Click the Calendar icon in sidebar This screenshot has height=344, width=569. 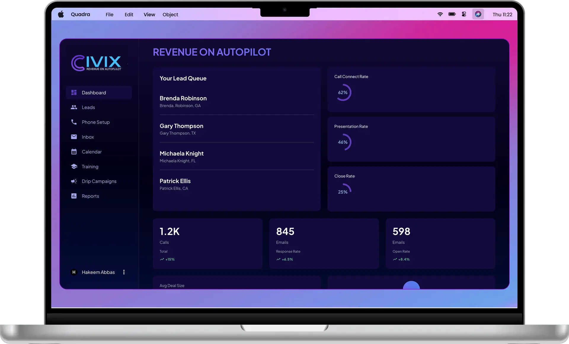click(74, 152)
